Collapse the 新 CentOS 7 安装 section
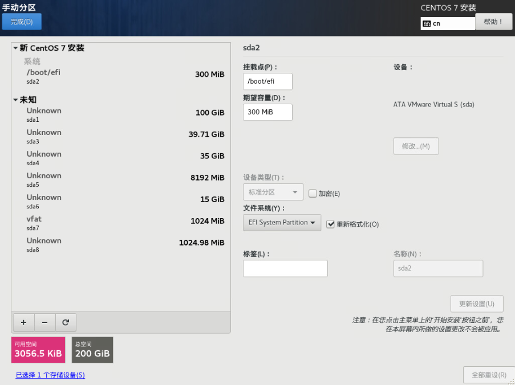515x385 pixels. pos(16,48)
